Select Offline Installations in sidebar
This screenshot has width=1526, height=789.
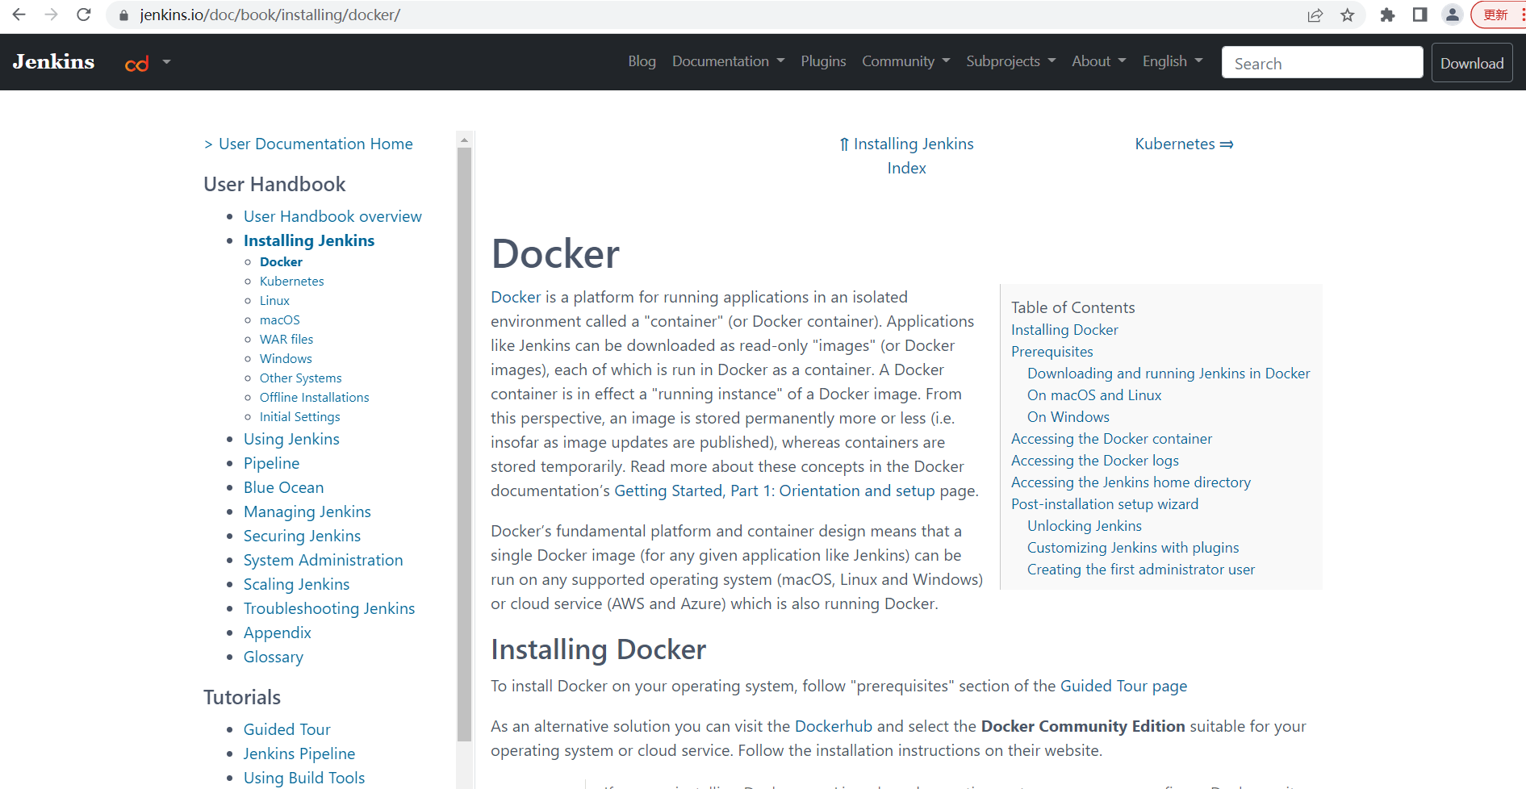click(x=314, y=397)
